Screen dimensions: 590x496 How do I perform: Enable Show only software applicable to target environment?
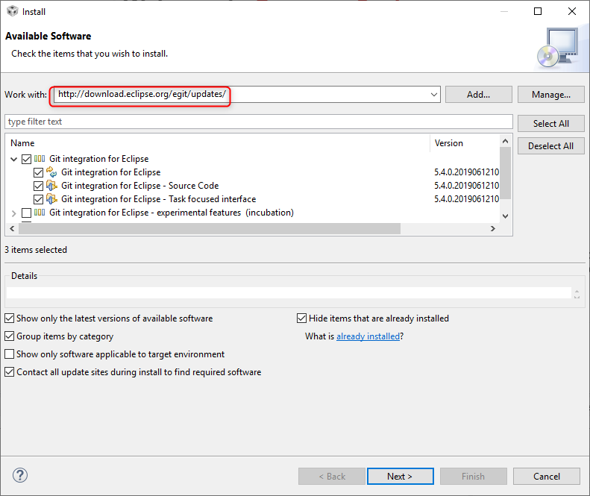(10, 354)
